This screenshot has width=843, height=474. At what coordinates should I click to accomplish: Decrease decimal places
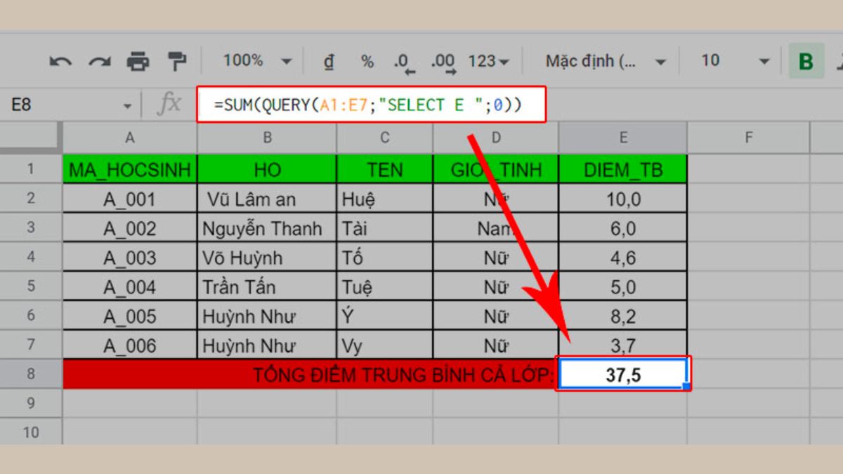coord(402,62)
